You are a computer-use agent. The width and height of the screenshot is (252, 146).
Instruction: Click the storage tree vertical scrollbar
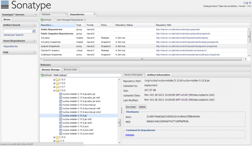pos(119,123)
